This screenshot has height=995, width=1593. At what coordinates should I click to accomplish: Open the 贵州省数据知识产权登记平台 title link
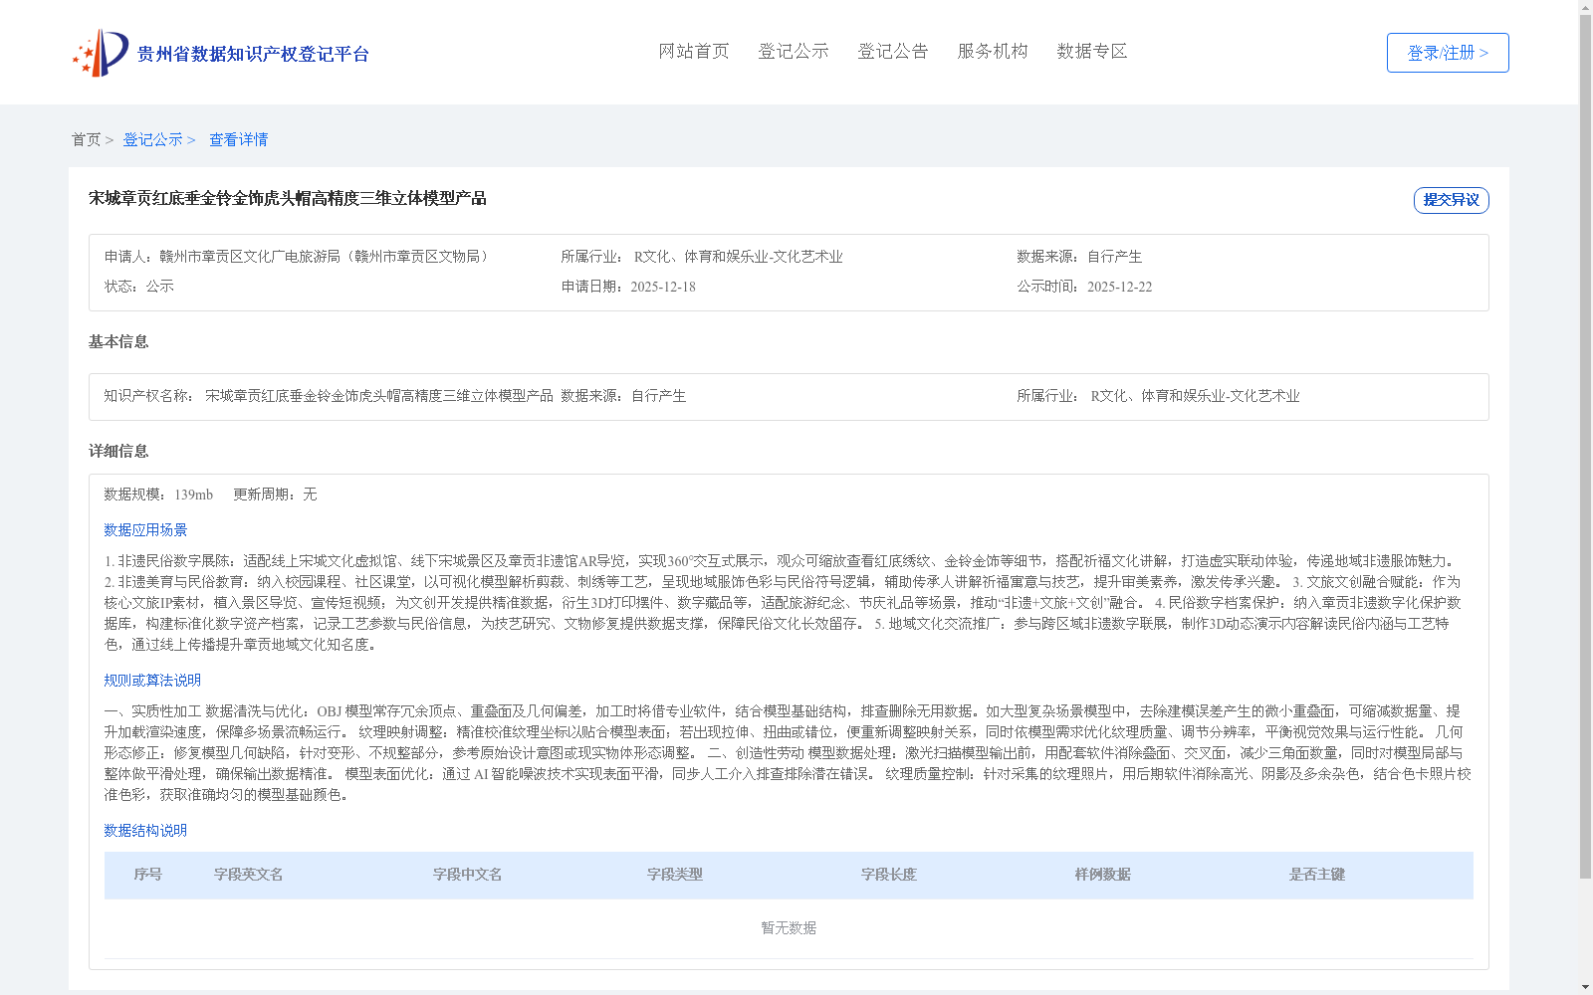pyautogui.click(x=253, y=54)
